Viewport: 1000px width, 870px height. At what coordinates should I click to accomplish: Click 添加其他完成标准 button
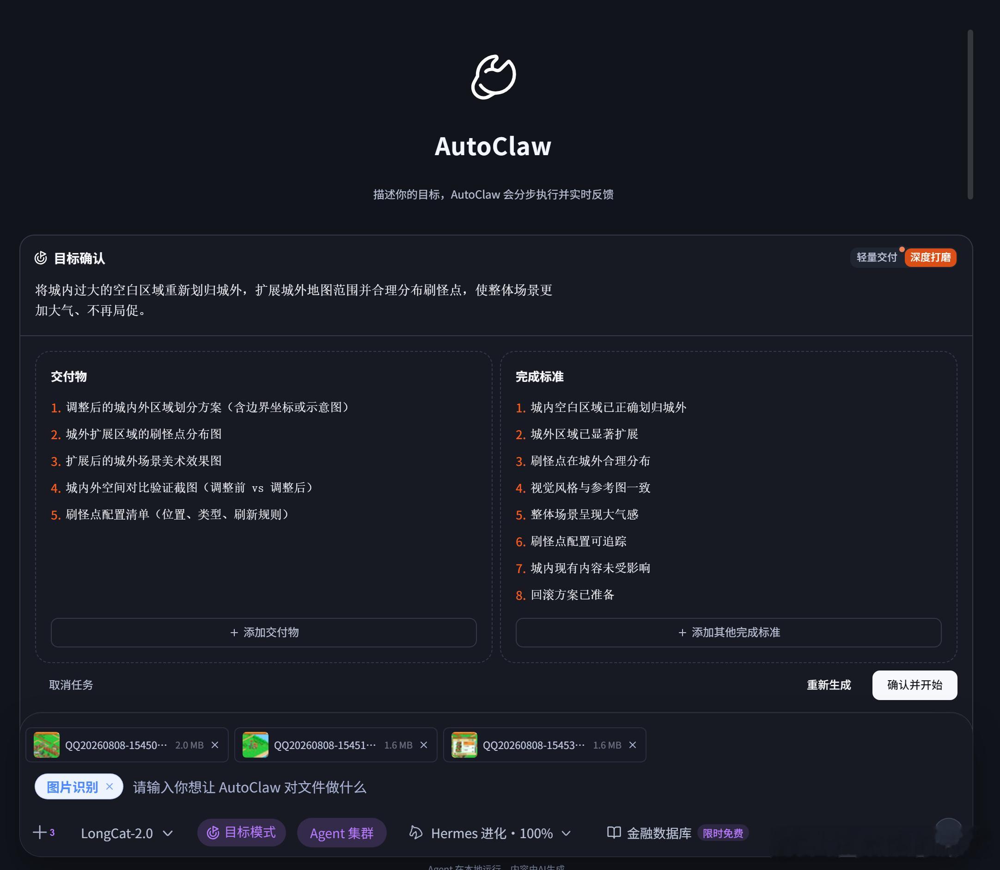(728, 632)
